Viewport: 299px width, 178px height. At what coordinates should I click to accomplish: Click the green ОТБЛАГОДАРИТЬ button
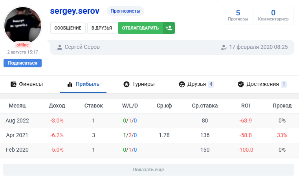click(x=146, y=28)
